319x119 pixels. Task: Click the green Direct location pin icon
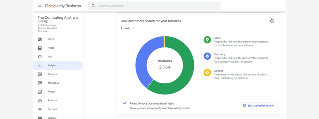tap(207, 40)
